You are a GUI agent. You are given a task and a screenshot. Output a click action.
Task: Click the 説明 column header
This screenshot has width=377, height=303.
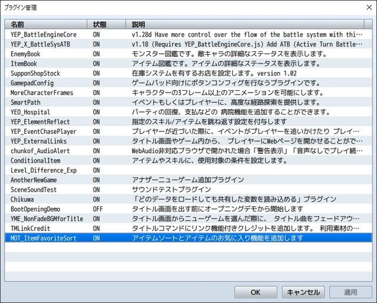point(245,24)
